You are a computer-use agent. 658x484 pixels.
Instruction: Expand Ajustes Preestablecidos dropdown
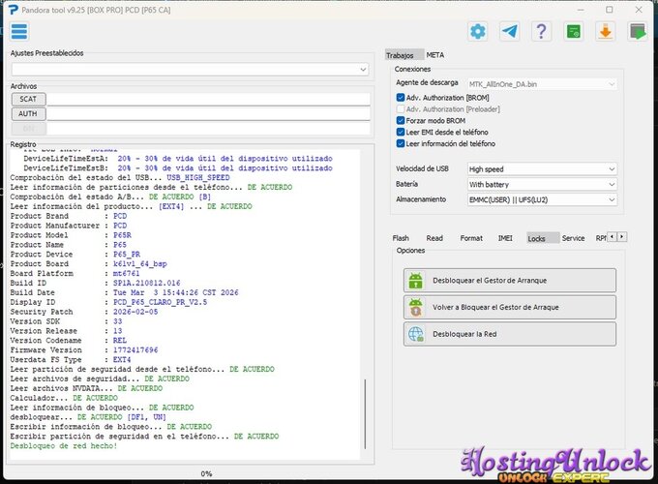[190, 70]
